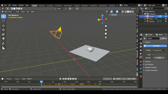Viewport: 168px width, 94px height.
Task: Toggle Use Nodes button
Action: (x=155, y=46)
